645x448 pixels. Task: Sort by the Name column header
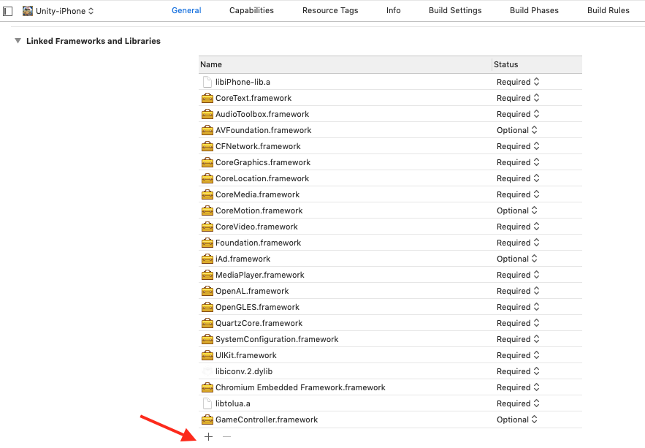pos(345,64)
